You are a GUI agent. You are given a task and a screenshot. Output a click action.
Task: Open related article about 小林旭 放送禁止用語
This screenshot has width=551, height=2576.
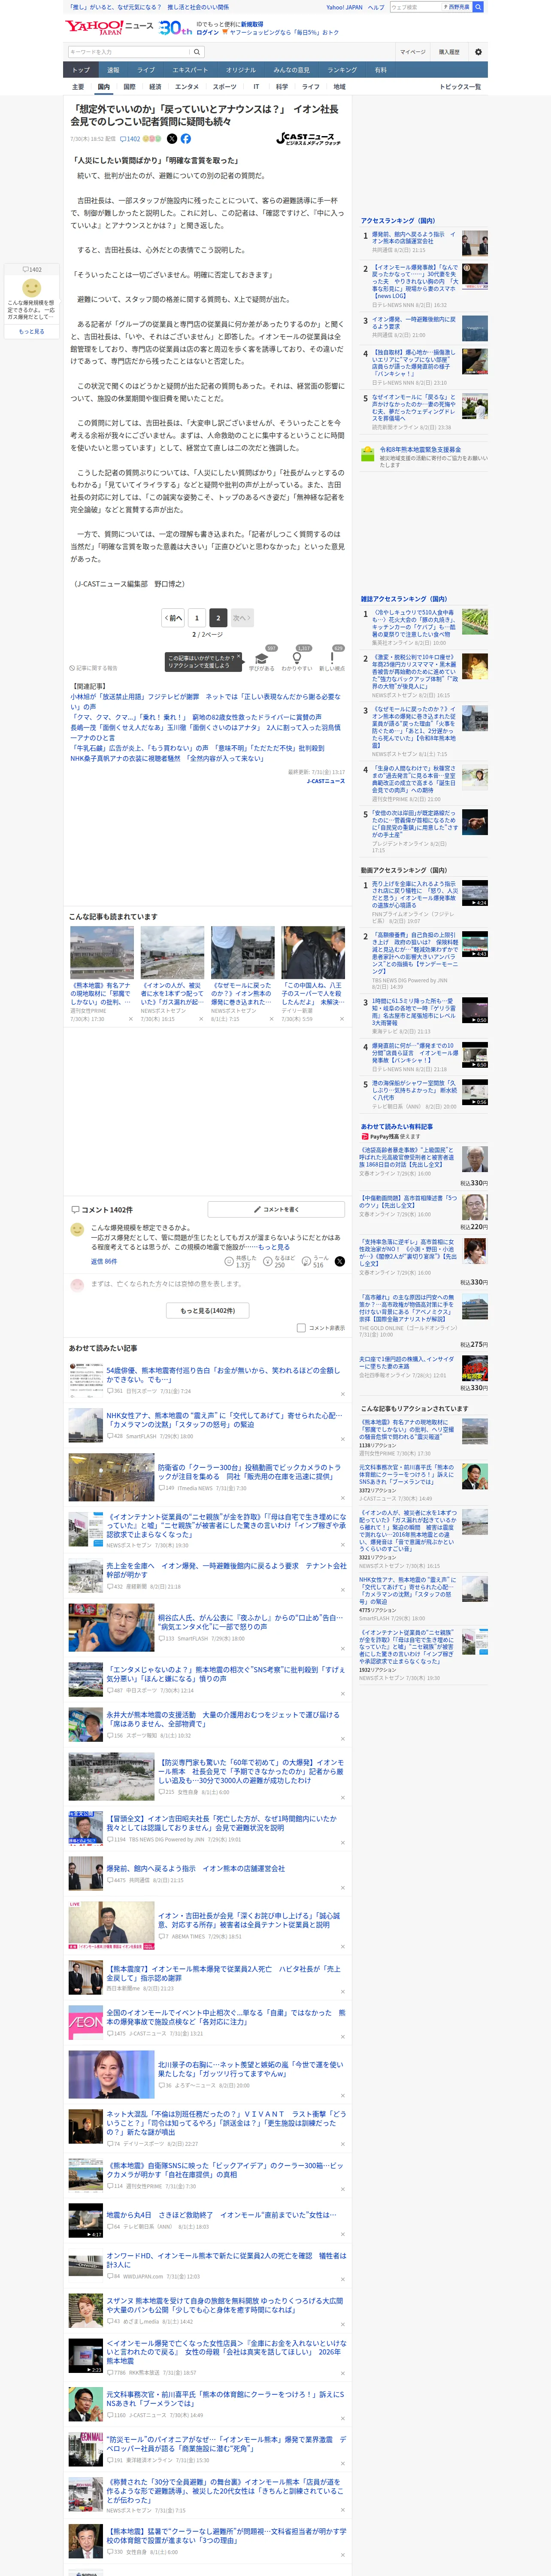point(205,701)
